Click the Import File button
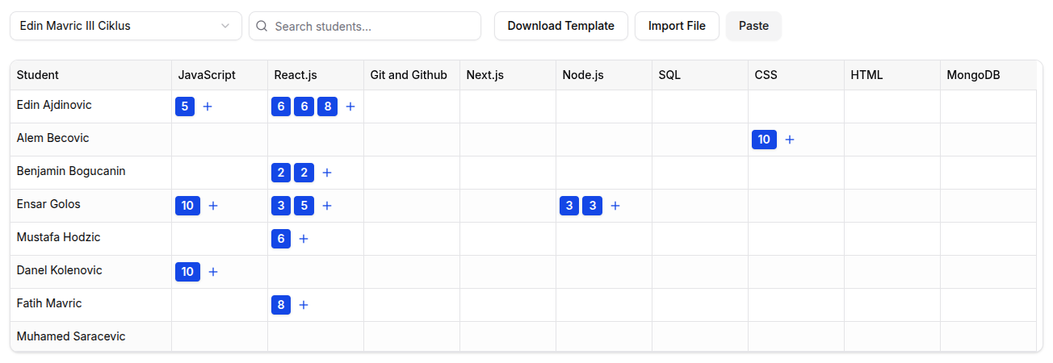 (x=677, y=26)
